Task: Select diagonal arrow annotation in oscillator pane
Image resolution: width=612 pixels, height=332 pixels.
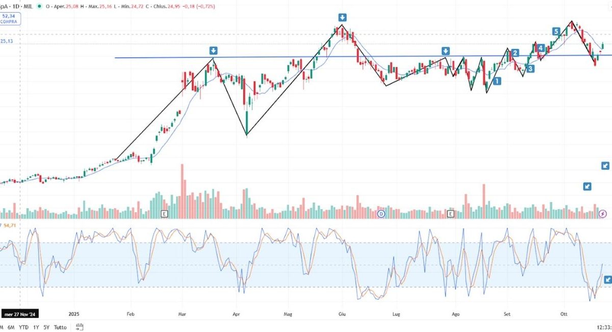Action: click(607, 279)
